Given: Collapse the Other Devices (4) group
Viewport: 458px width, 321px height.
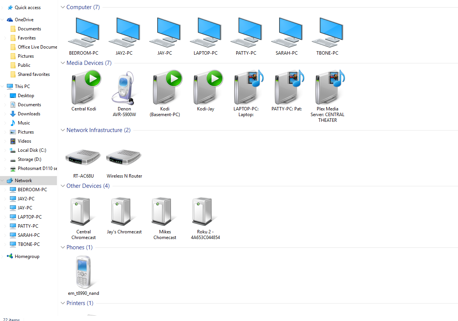Looking at the screenshot, I should tap(63, 186).
